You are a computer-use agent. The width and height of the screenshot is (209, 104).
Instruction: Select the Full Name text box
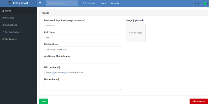click(x=83, y=37)
